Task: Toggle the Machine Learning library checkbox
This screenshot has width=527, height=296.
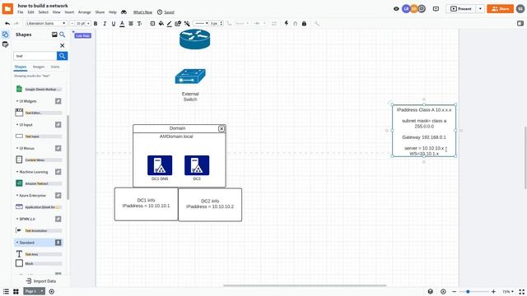Action: click(58, 172)
